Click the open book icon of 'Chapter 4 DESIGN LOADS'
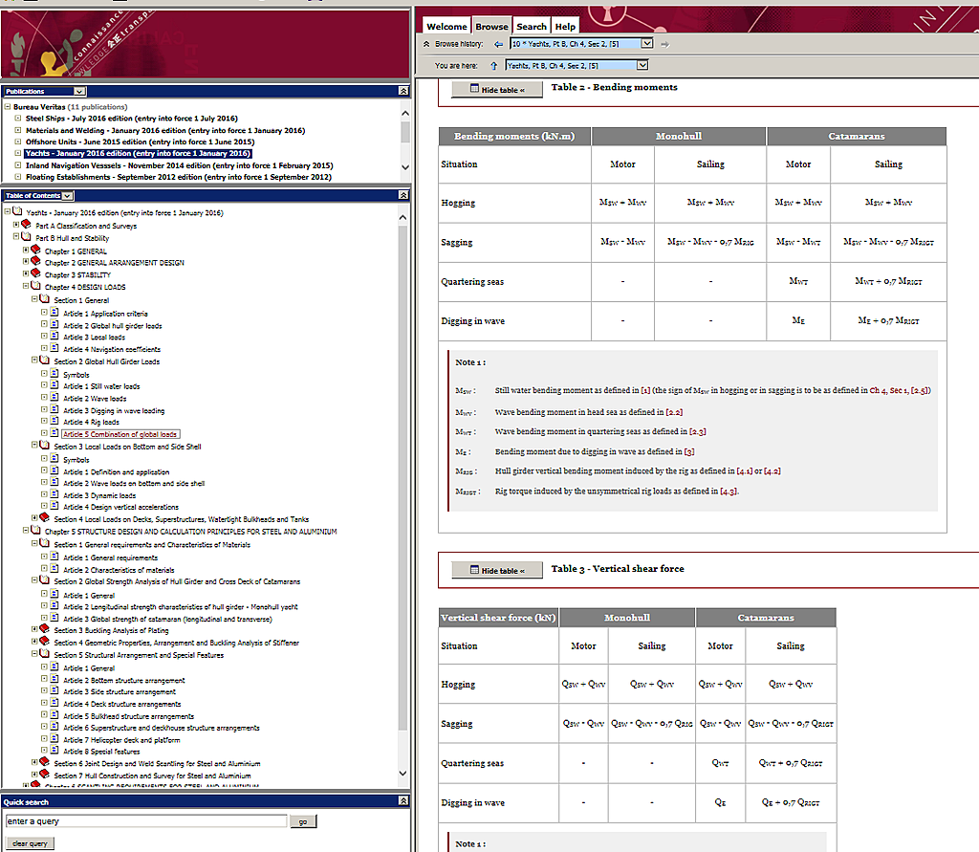Screen dimensions: 979x852 35,286
